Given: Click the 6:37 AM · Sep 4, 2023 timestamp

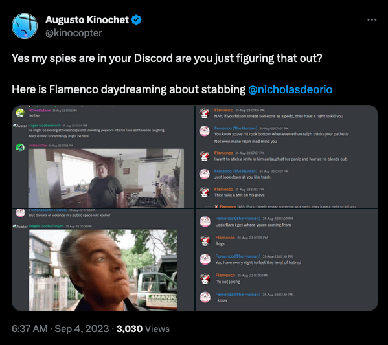Looking at the screenshot, I should (x=60, y=329).
